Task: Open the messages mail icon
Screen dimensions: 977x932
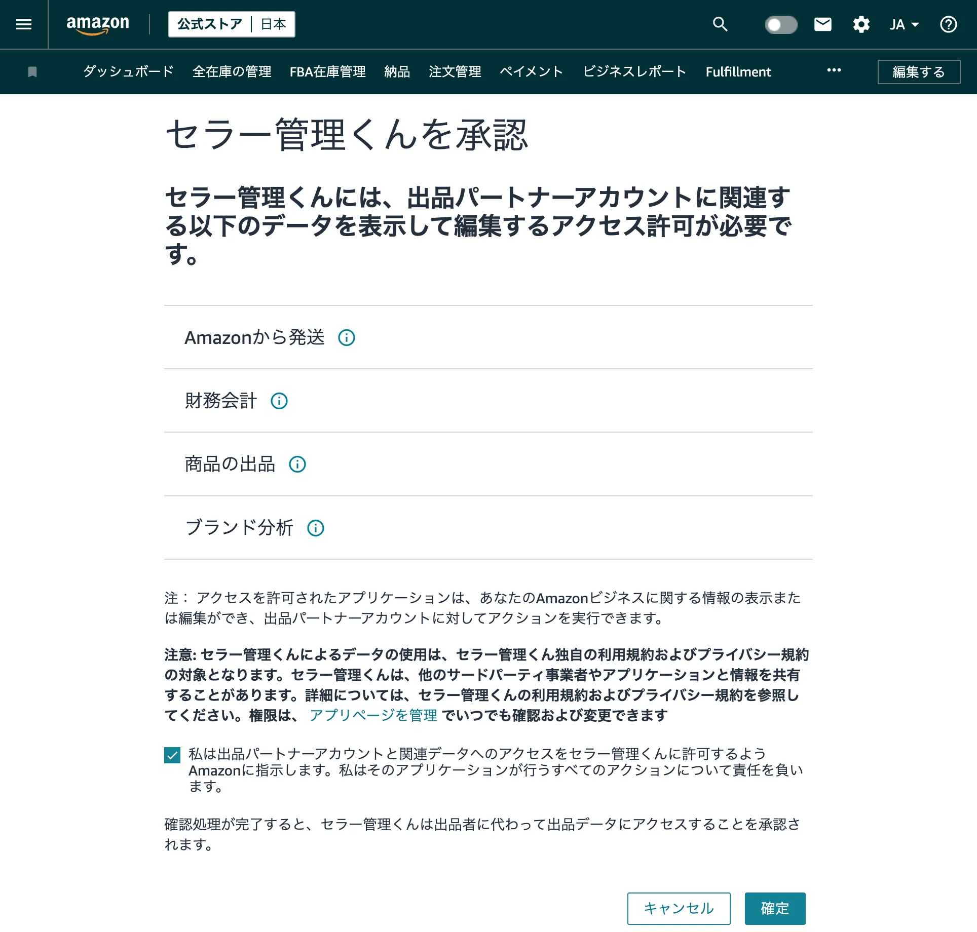Action: [822, 24]
